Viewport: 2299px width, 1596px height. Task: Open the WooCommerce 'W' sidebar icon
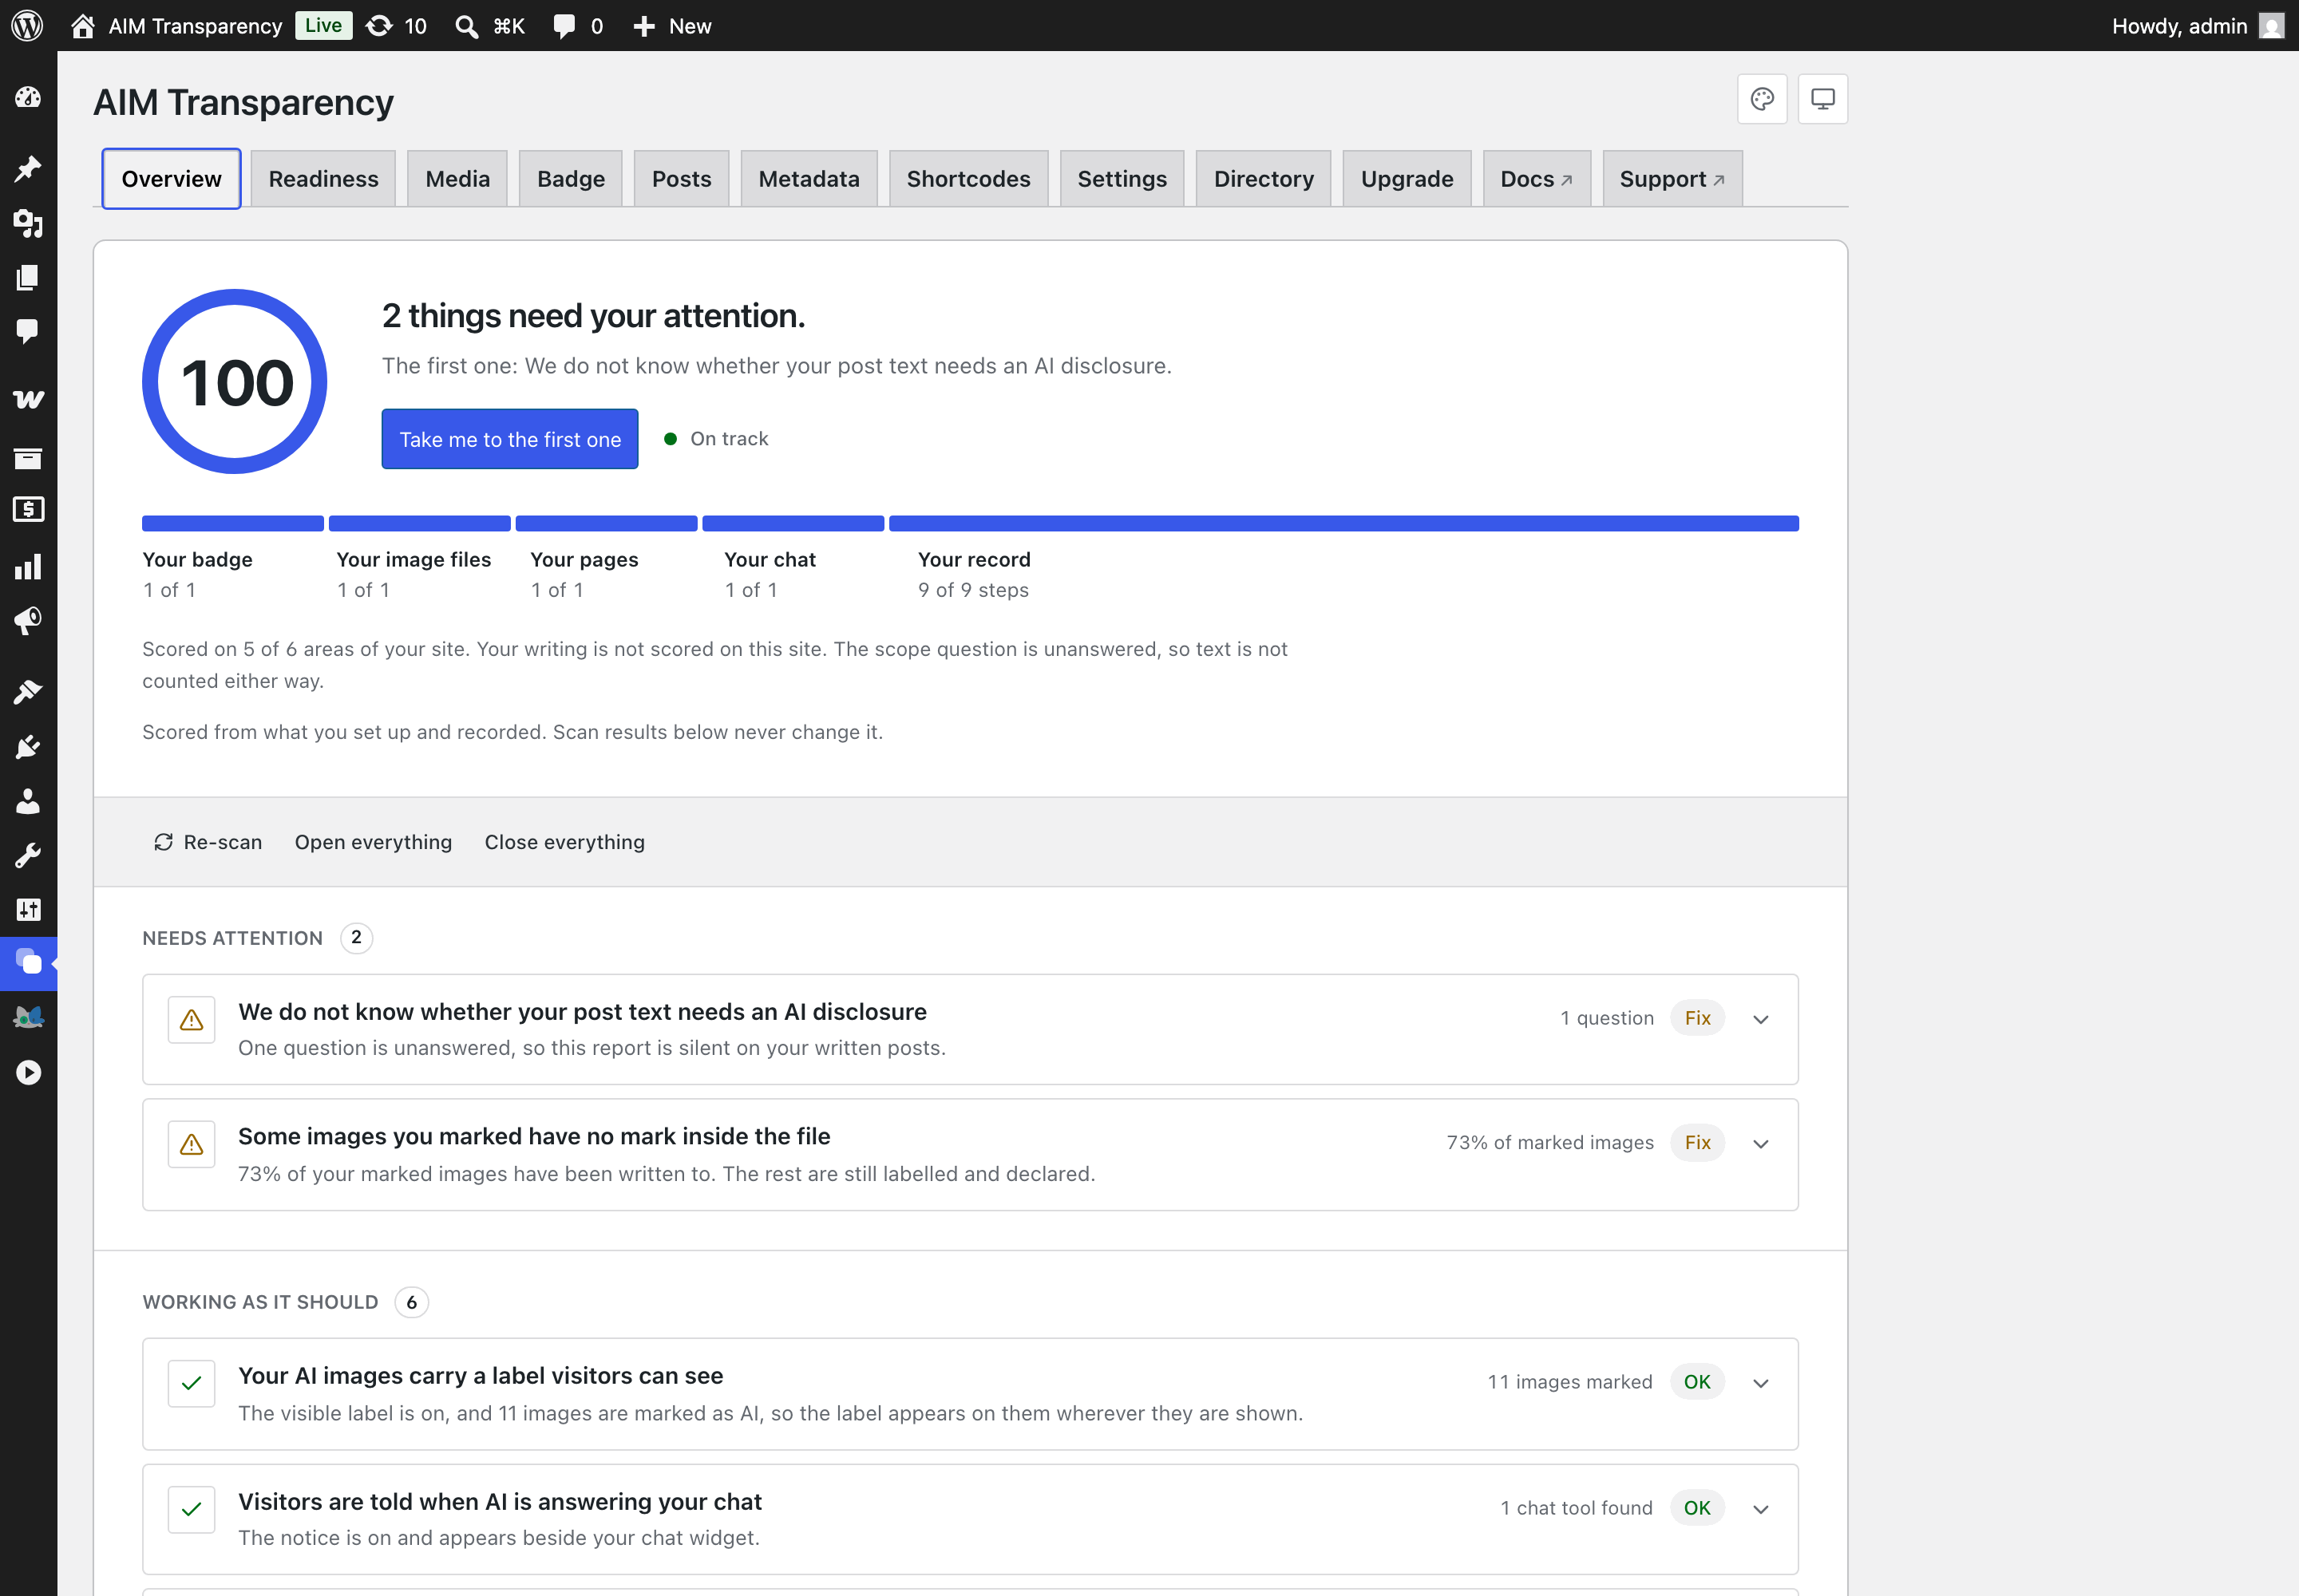tap(28, 399)
